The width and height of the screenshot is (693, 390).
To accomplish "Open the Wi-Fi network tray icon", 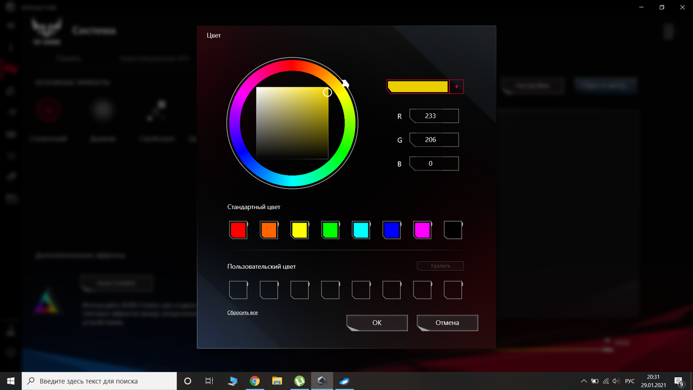I will 605,381.
